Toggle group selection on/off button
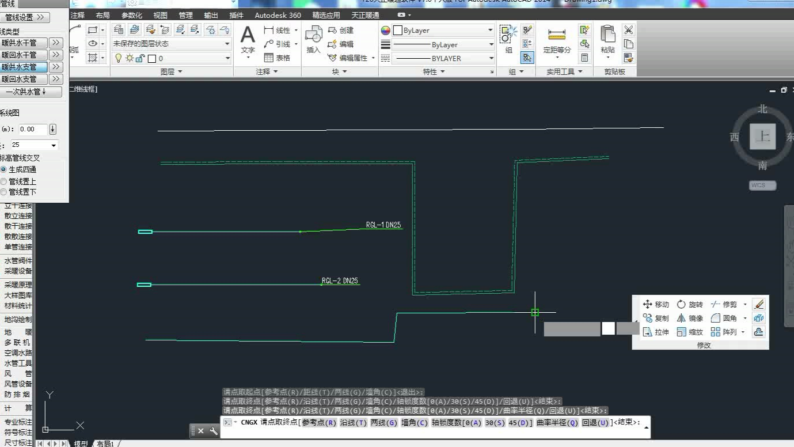 click(x=527, y=58)
